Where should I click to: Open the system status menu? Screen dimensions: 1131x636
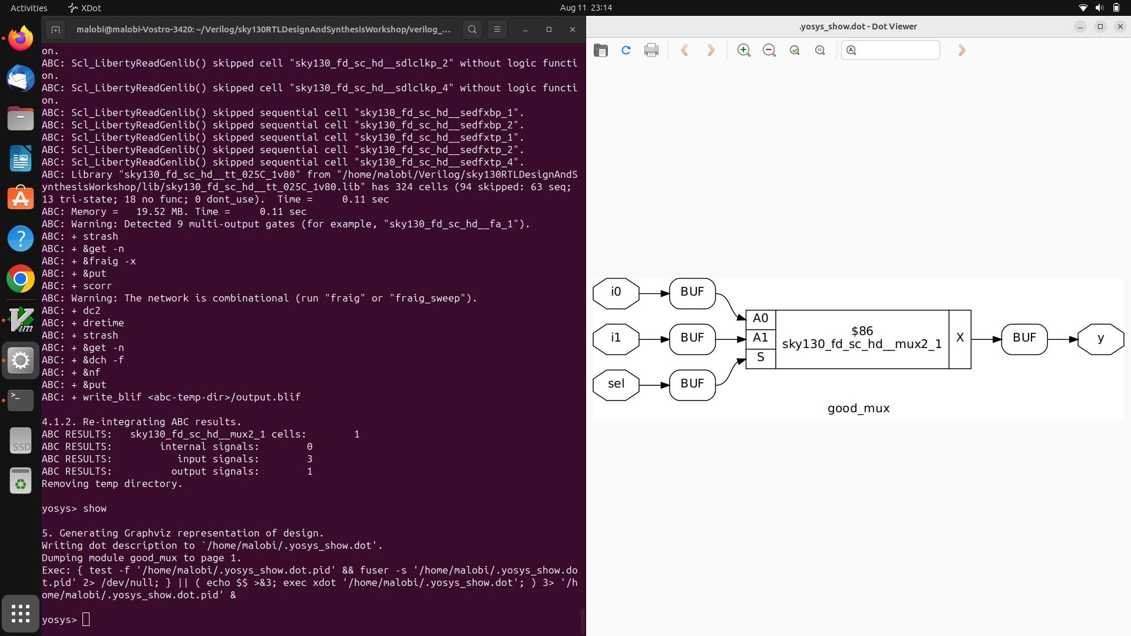click(x=1099, y=8)
